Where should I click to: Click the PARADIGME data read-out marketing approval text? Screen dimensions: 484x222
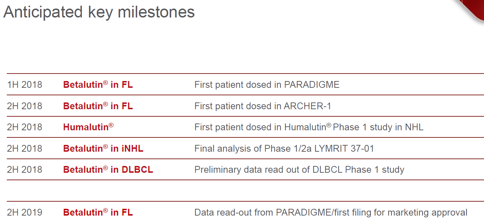[331, 212]
